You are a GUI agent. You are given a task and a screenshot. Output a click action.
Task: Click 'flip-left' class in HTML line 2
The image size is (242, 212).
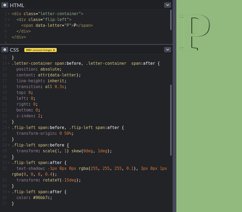pos(56,20)
